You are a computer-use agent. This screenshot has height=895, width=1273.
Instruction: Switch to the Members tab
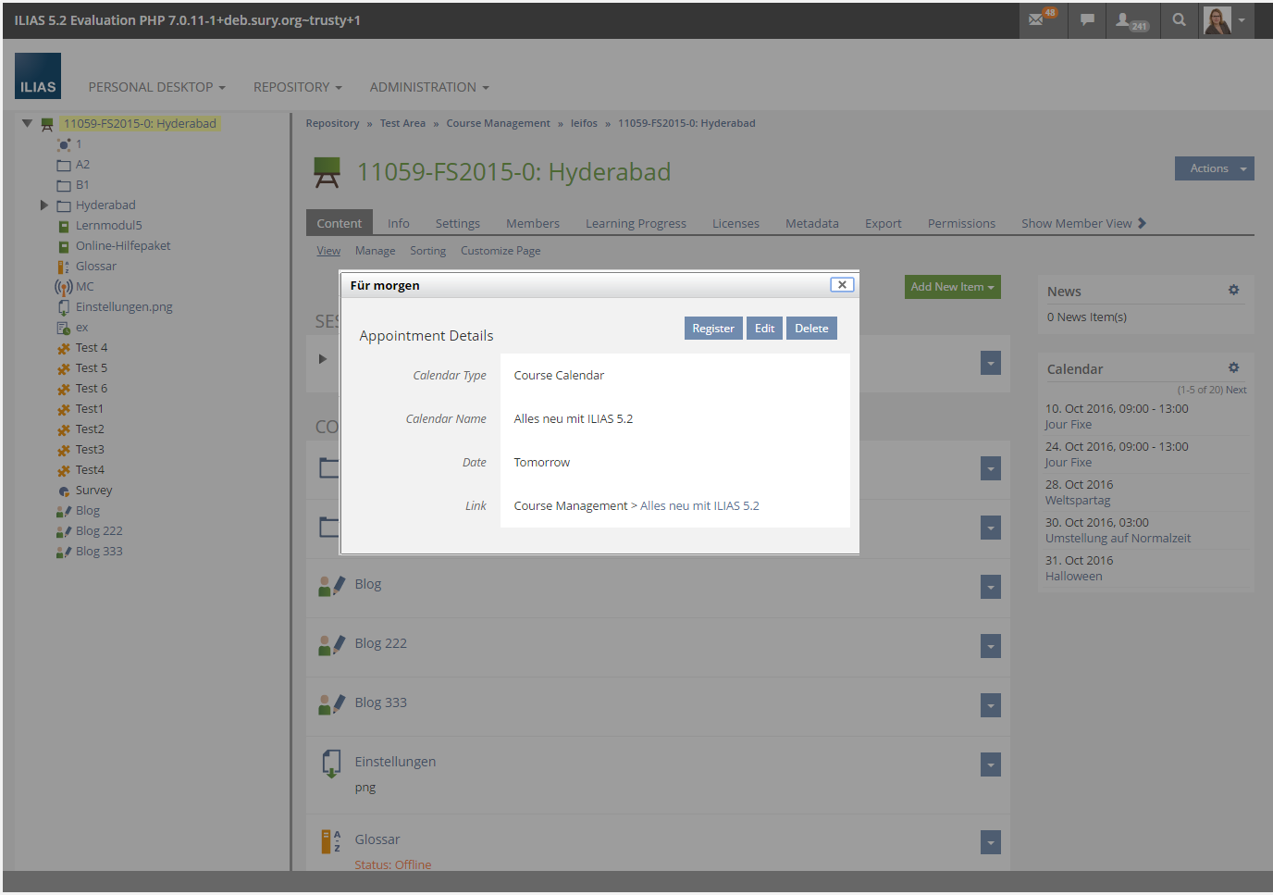tap(532, 224)
